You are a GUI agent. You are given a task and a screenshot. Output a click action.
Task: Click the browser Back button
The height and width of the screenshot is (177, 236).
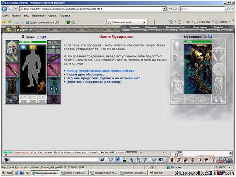click(x=4, y=9)
